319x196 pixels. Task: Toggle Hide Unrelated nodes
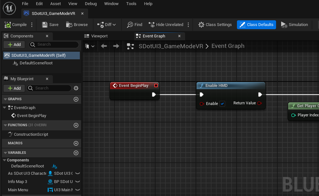[x=166, y=24]
